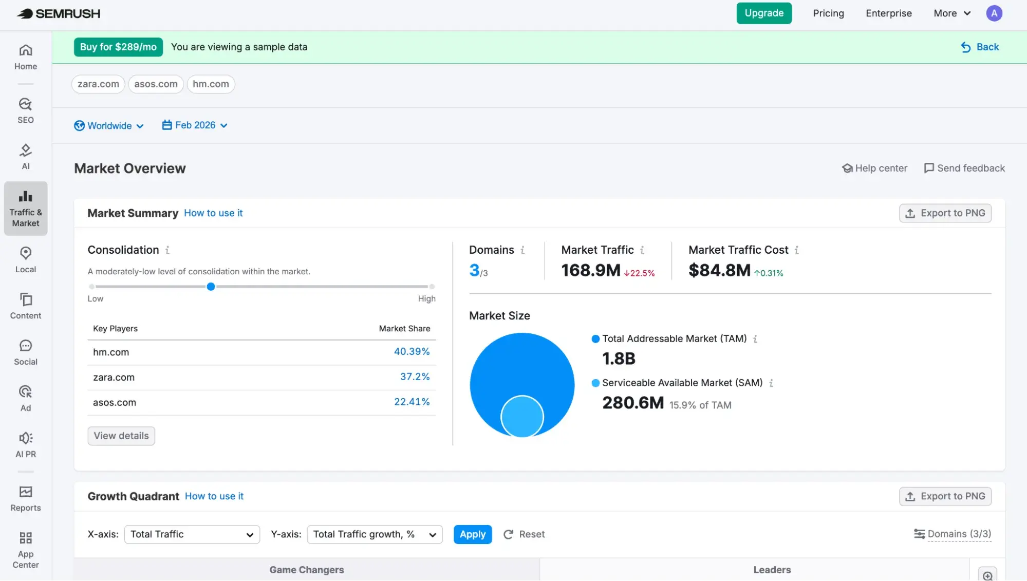The image size is (1027, 581).
Task: Open the Content tool icon
Action: tap(25, 305)
